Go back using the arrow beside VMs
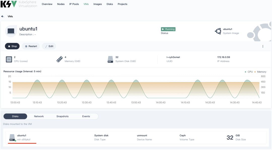Image resolution: width=272 pixels, height=150 pixels. click(3, 16)
